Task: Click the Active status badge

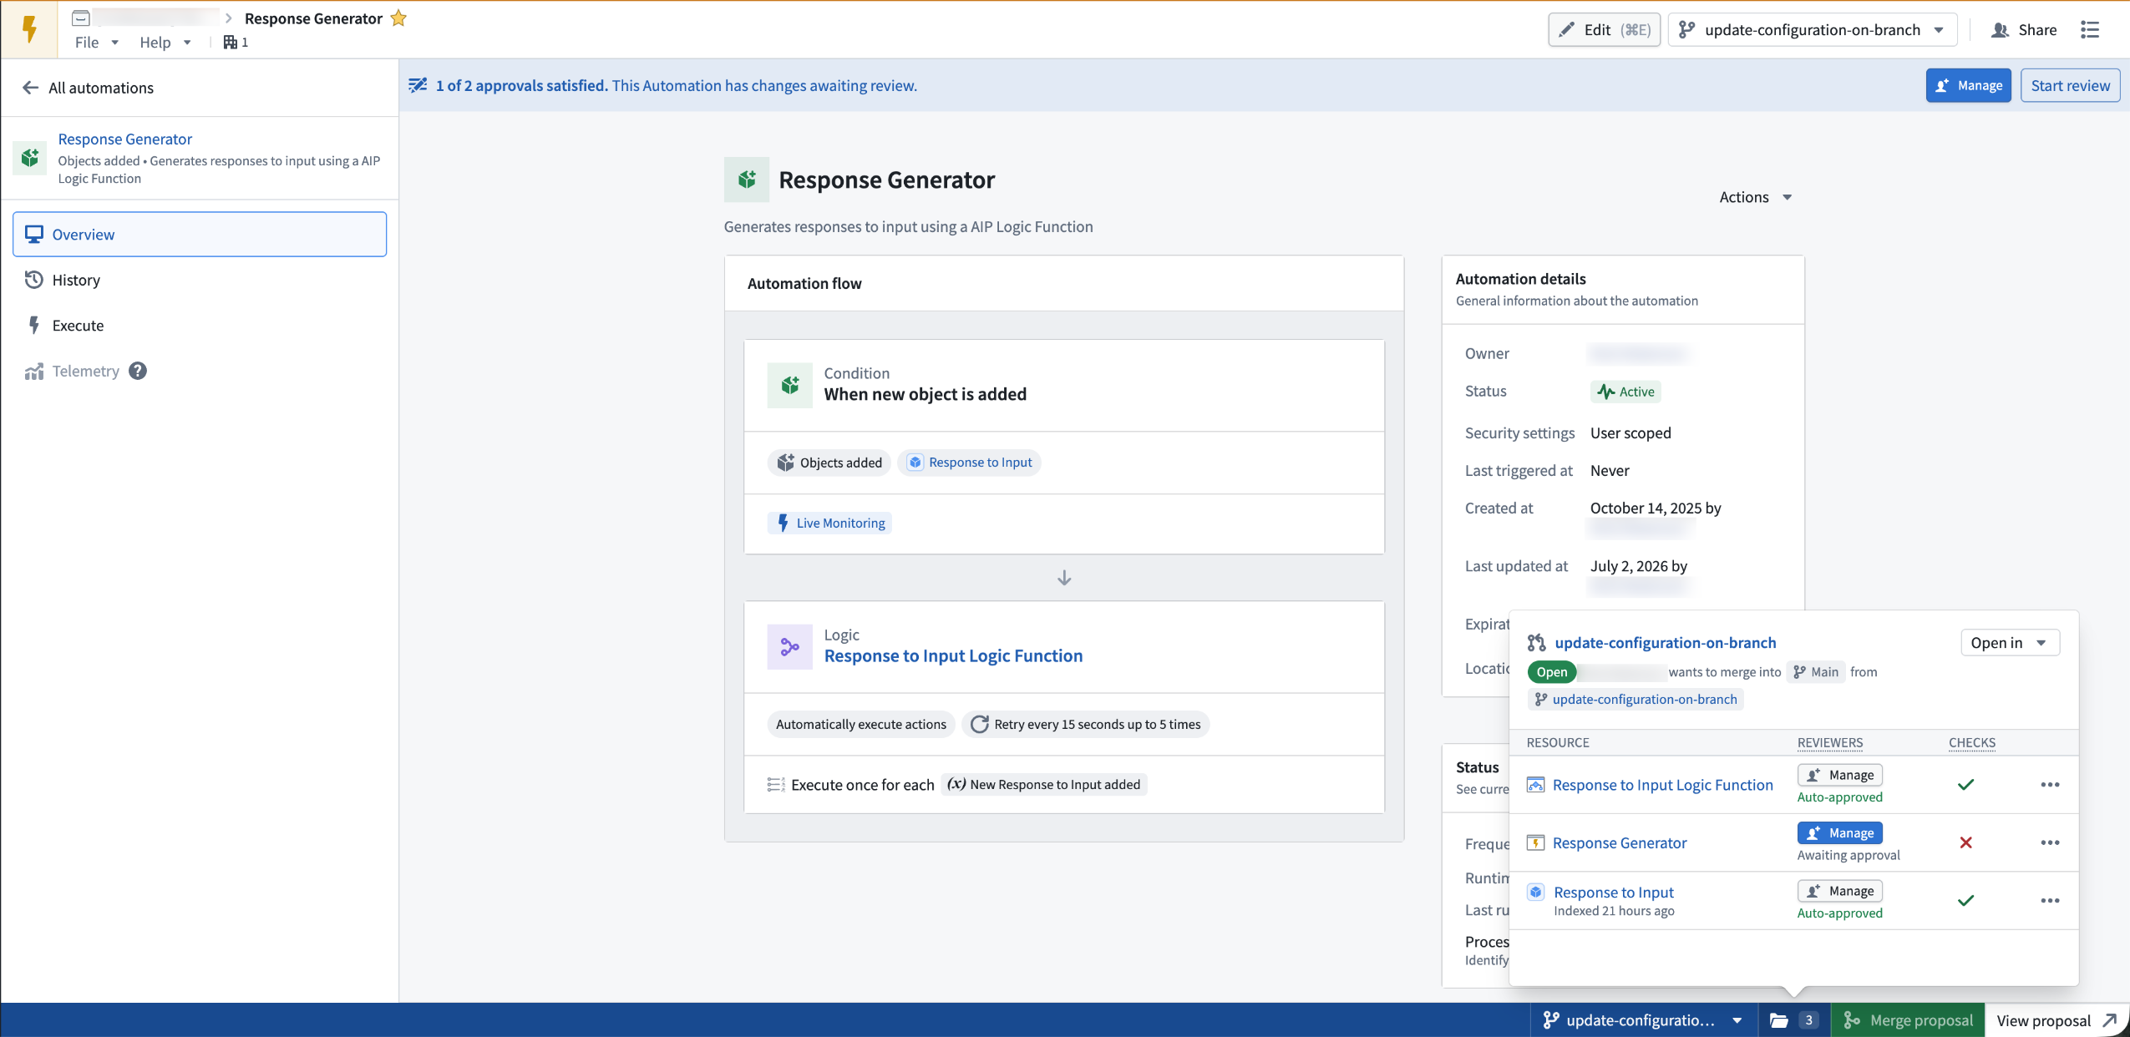Action: click(1625, 392)
